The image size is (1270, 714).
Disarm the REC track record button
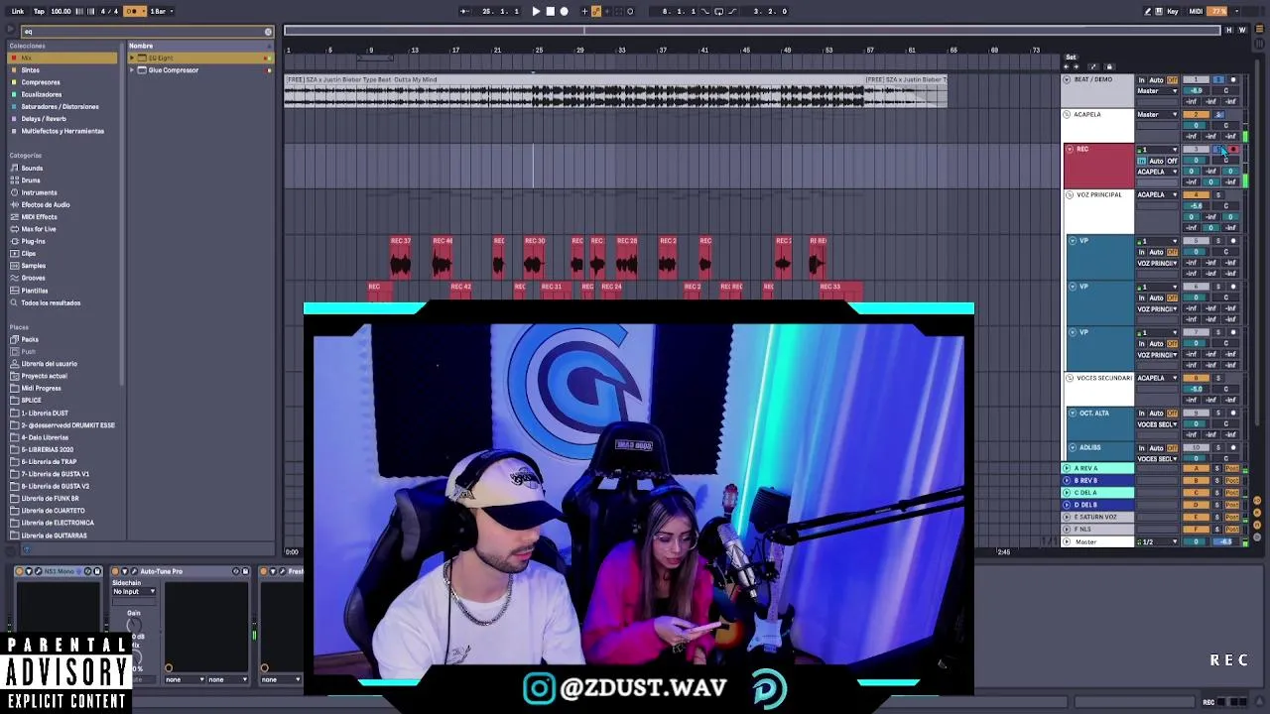pos(1233,149)
